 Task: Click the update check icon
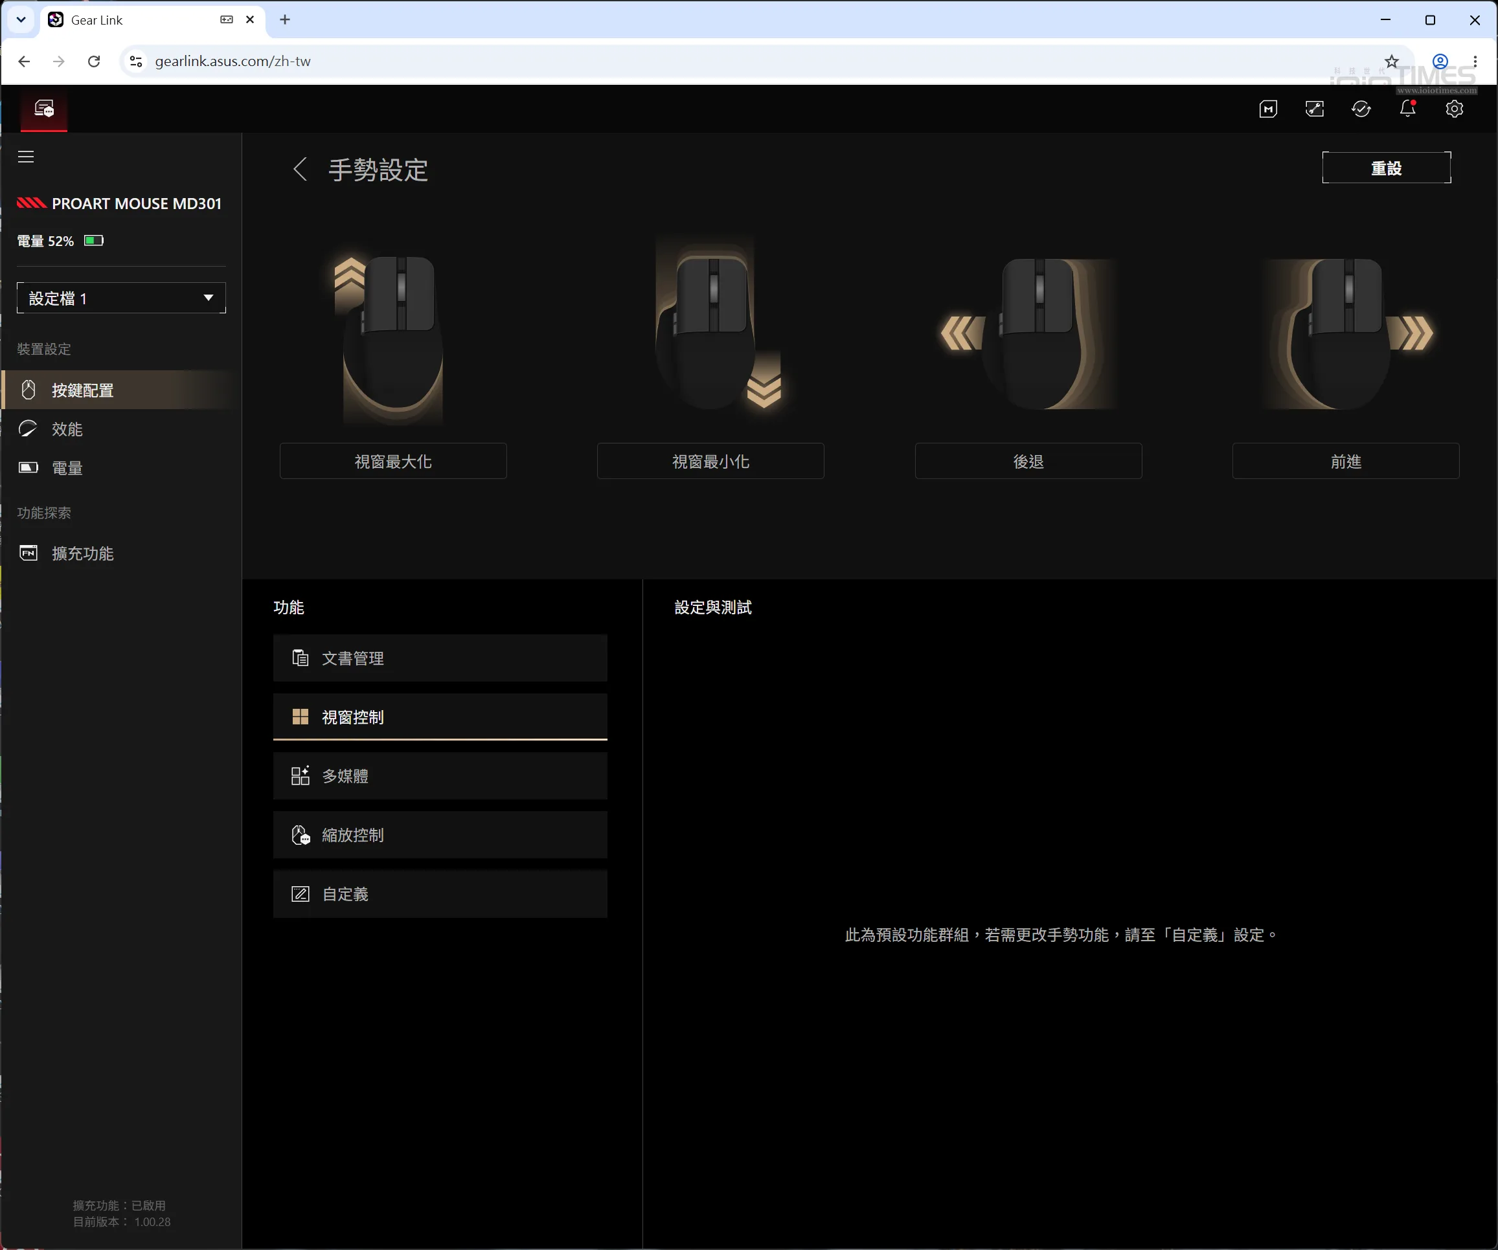(x=1361, y=109)
